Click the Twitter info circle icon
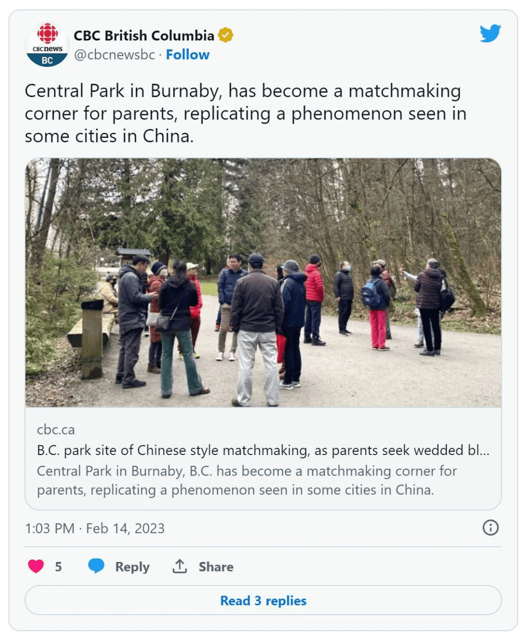 (490, 527)
